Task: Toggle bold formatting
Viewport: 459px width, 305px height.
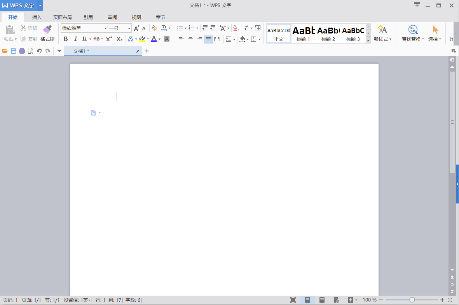Action: [66, 39]
